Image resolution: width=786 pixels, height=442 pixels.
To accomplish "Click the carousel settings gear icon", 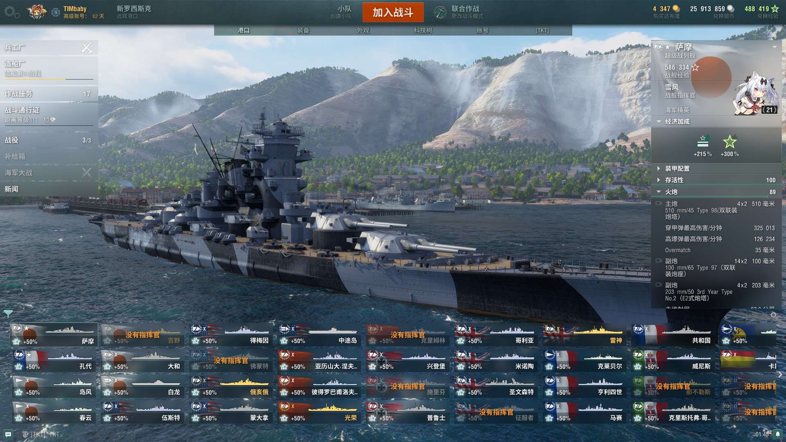I will pyautogui.click(x=774, y=315).
